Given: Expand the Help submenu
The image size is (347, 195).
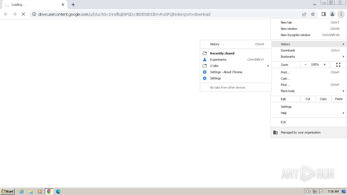Looking at the screenshot, I should (309, 113).
